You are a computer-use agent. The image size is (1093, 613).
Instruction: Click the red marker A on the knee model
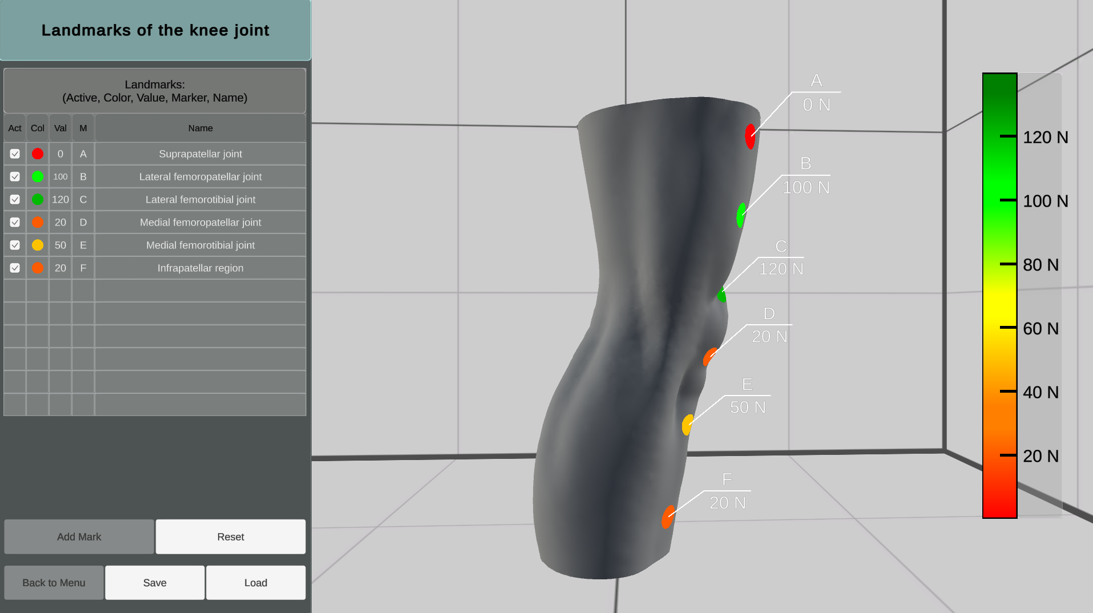(750, 137)
